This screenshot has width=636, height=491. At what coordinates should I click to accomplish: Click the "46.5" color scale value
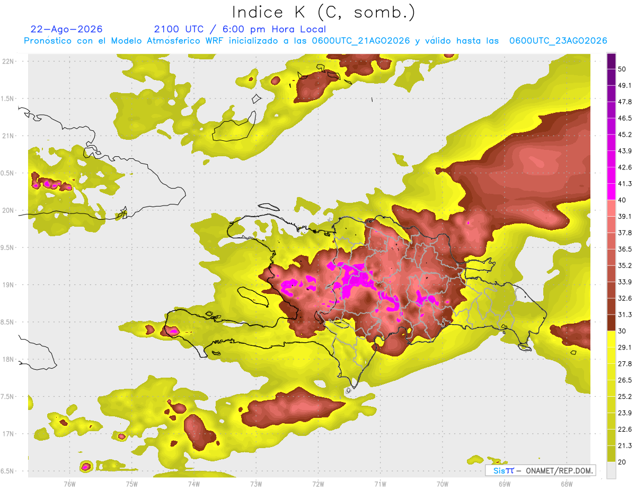(625, 118)
